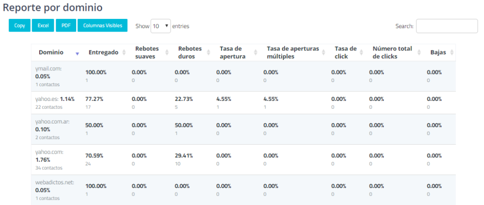Open Columnas Visibles column selector

103,26
